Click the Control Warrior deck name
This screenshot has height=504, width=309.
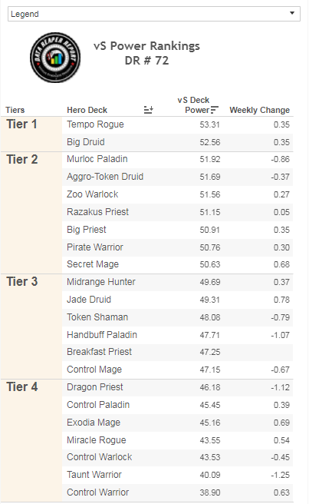coord(97,492)
